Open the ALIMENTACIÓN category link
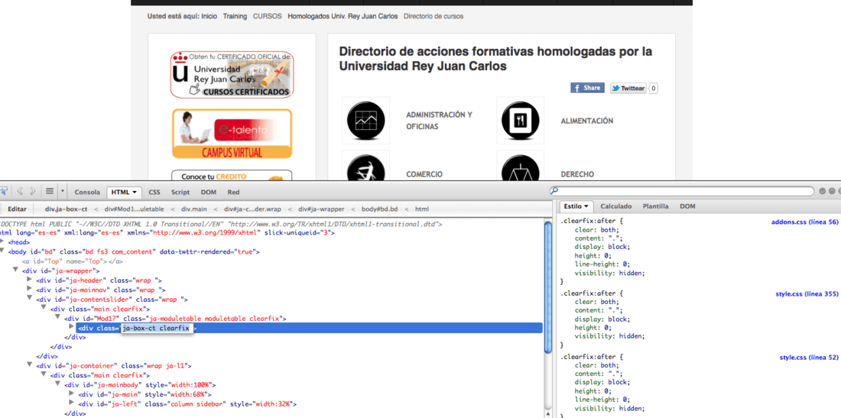The image size is (841, 418). click(x=586, y=121)
